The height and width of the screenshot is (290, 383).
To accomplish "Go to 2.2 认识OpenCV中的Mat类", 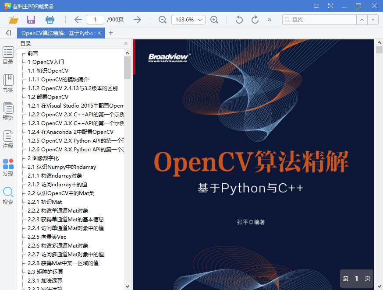I will [x=61, y=193].
